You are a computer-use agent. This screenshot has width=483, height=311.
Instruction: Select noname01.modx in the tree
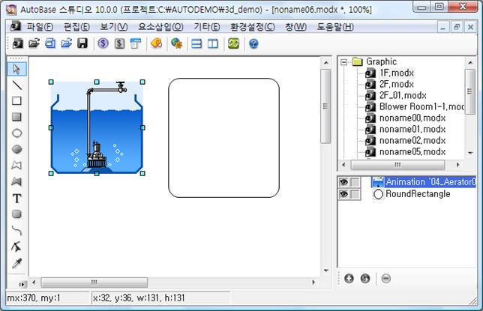(412, 130)
